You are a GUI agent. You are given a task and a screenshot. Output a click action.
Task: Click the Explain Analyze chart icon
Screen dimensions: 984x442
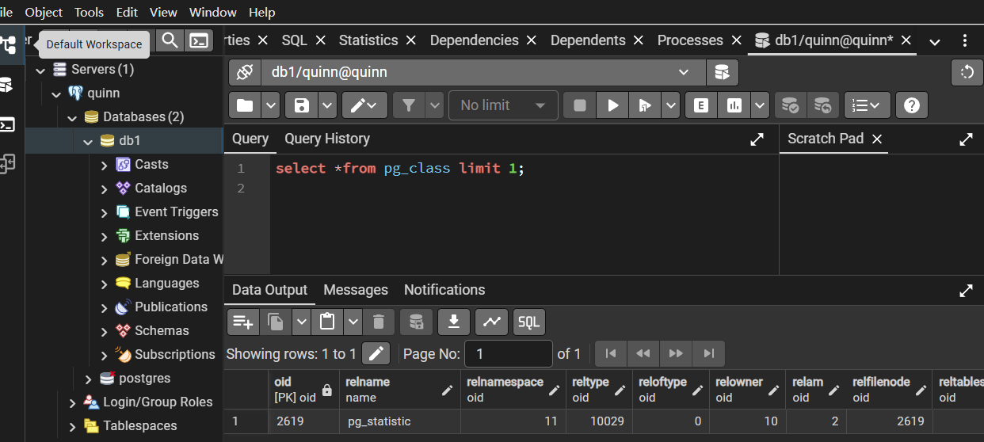pos(734,105)
